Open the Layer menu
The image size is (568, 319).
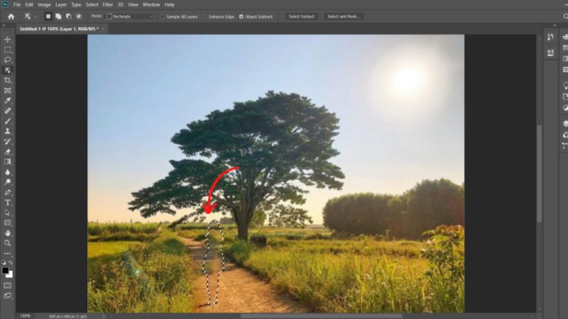coord(61,5)
